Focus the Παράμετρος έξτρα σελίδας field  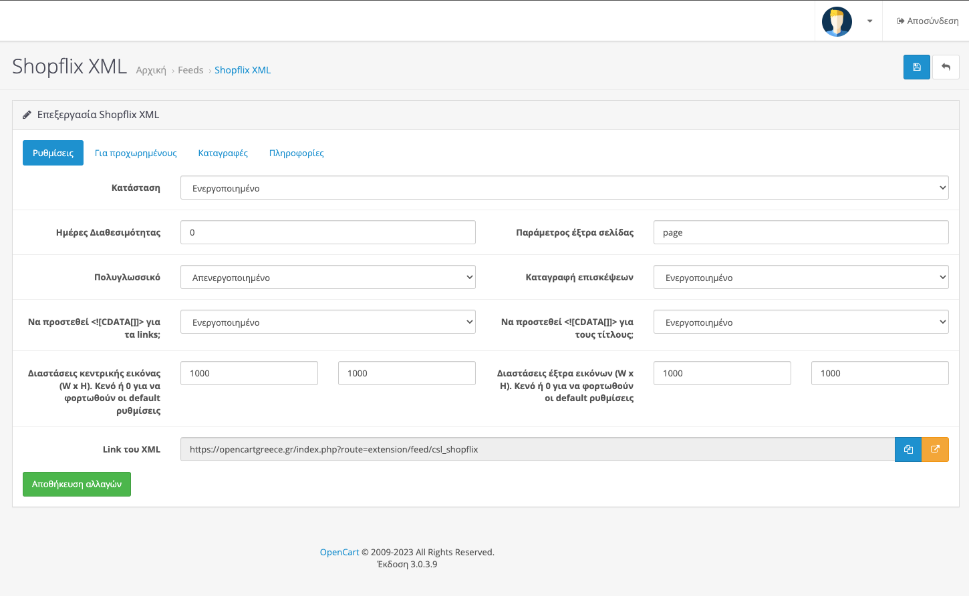(801, 232)
